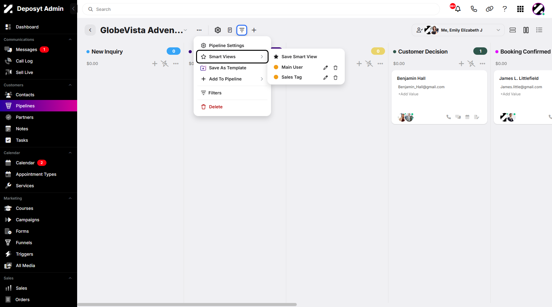The width and height of the screenshot is (552, 307).
Task: Click the back arrow beside pipeline title
Action: (x=90, y=30)
